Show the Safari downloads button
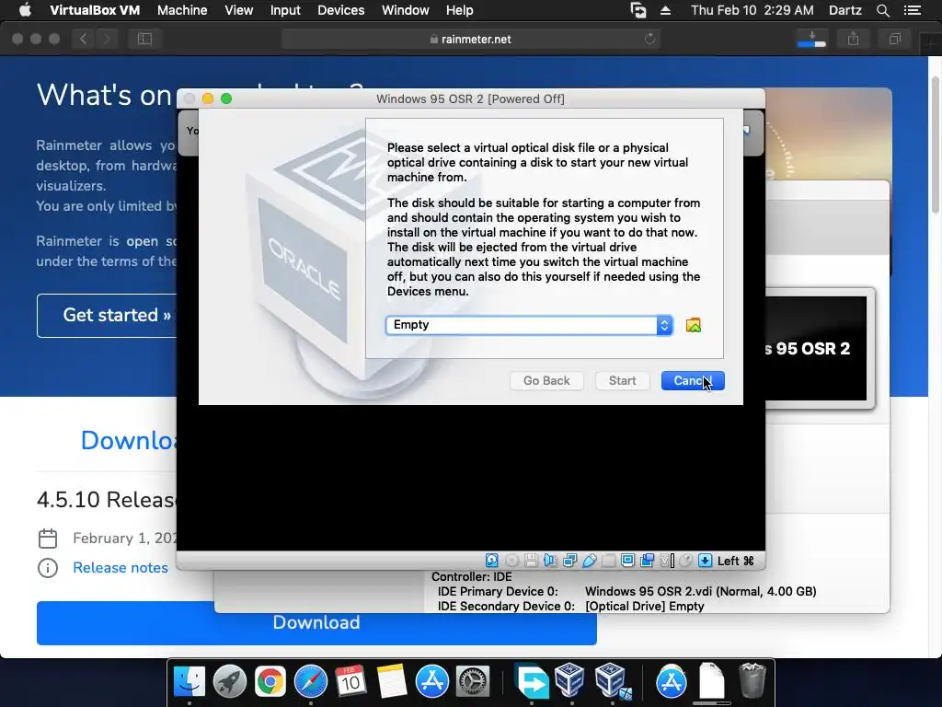 point(811,39)
